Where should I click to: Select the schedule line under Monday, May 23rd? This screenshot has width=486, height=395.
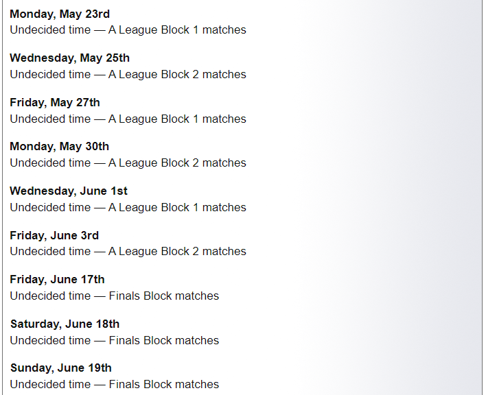(128, 30)
